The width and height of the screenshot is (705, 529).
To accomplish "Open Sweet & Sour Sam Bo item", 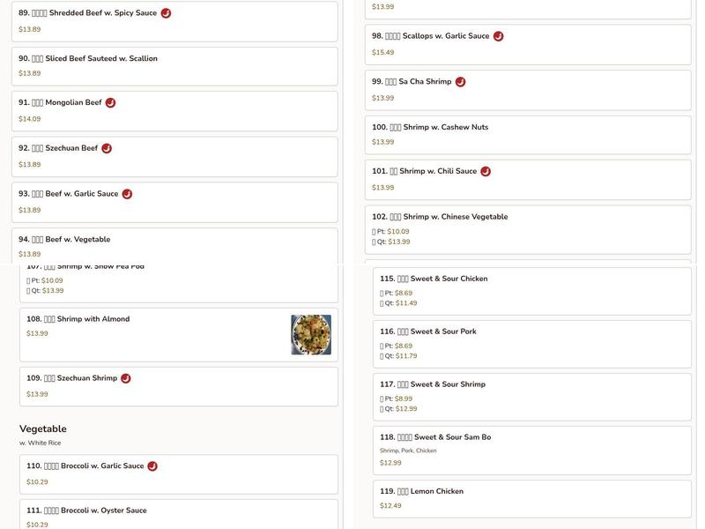I will pyautogui.click(x=531, y=449).
